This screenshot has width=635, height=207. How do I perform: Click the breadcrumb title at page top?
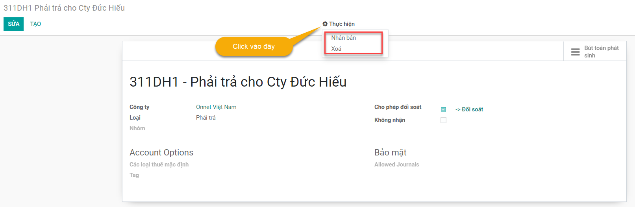coord(64,8)
